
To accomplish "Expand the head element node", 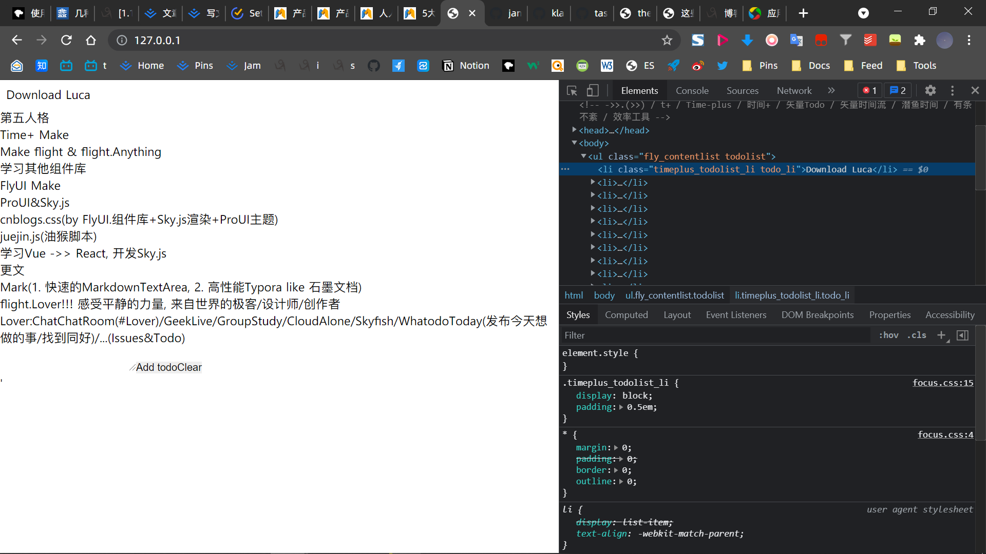I will click(574, 130).
